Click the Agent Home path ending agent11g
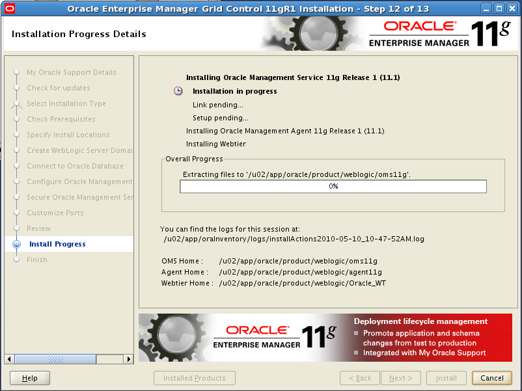The image size is (522, 391). tap(300, 272)
